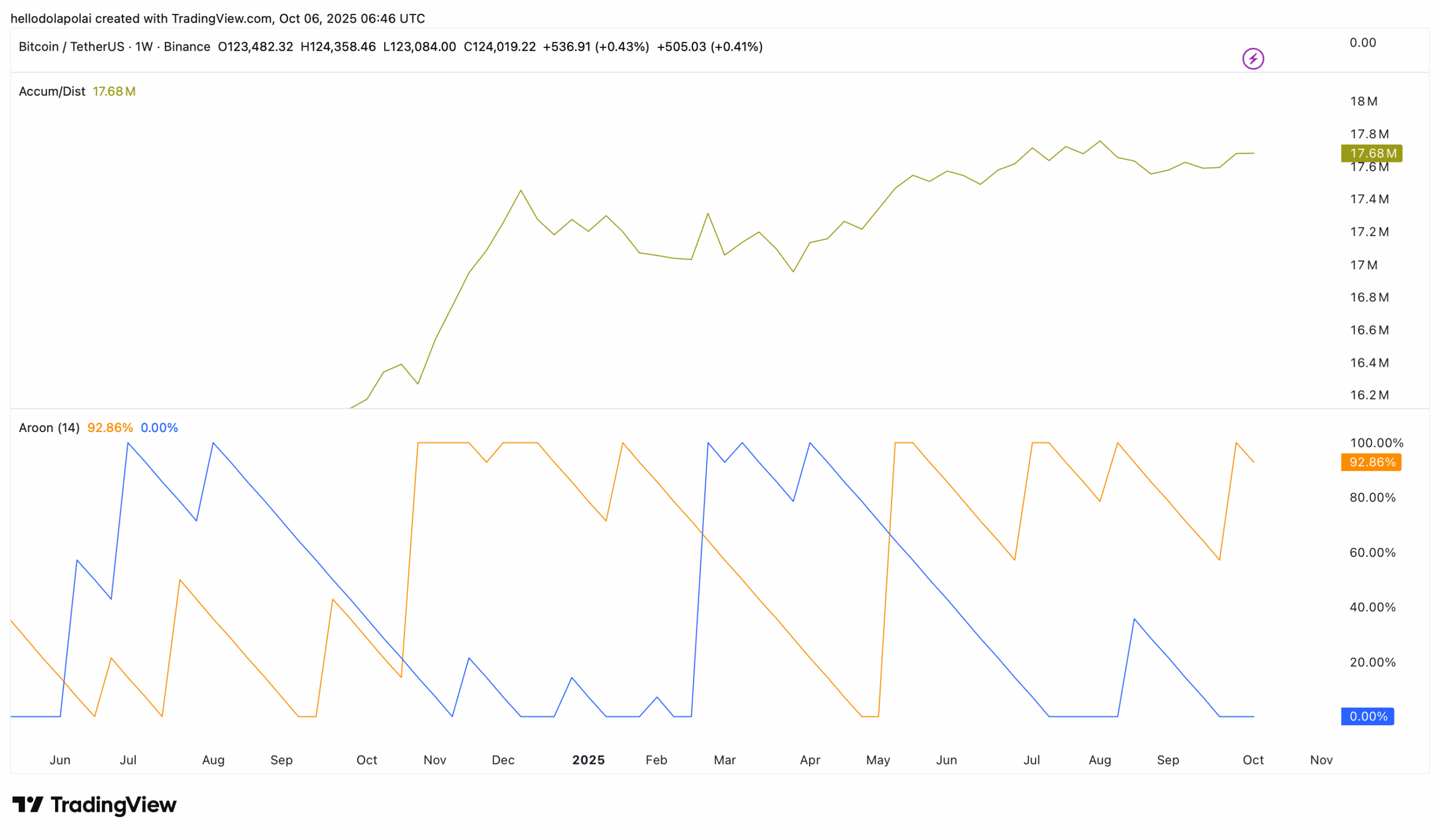Click the high price H124,358.46 value
This screenshot has width=1440, height=836.
(338, 47)
